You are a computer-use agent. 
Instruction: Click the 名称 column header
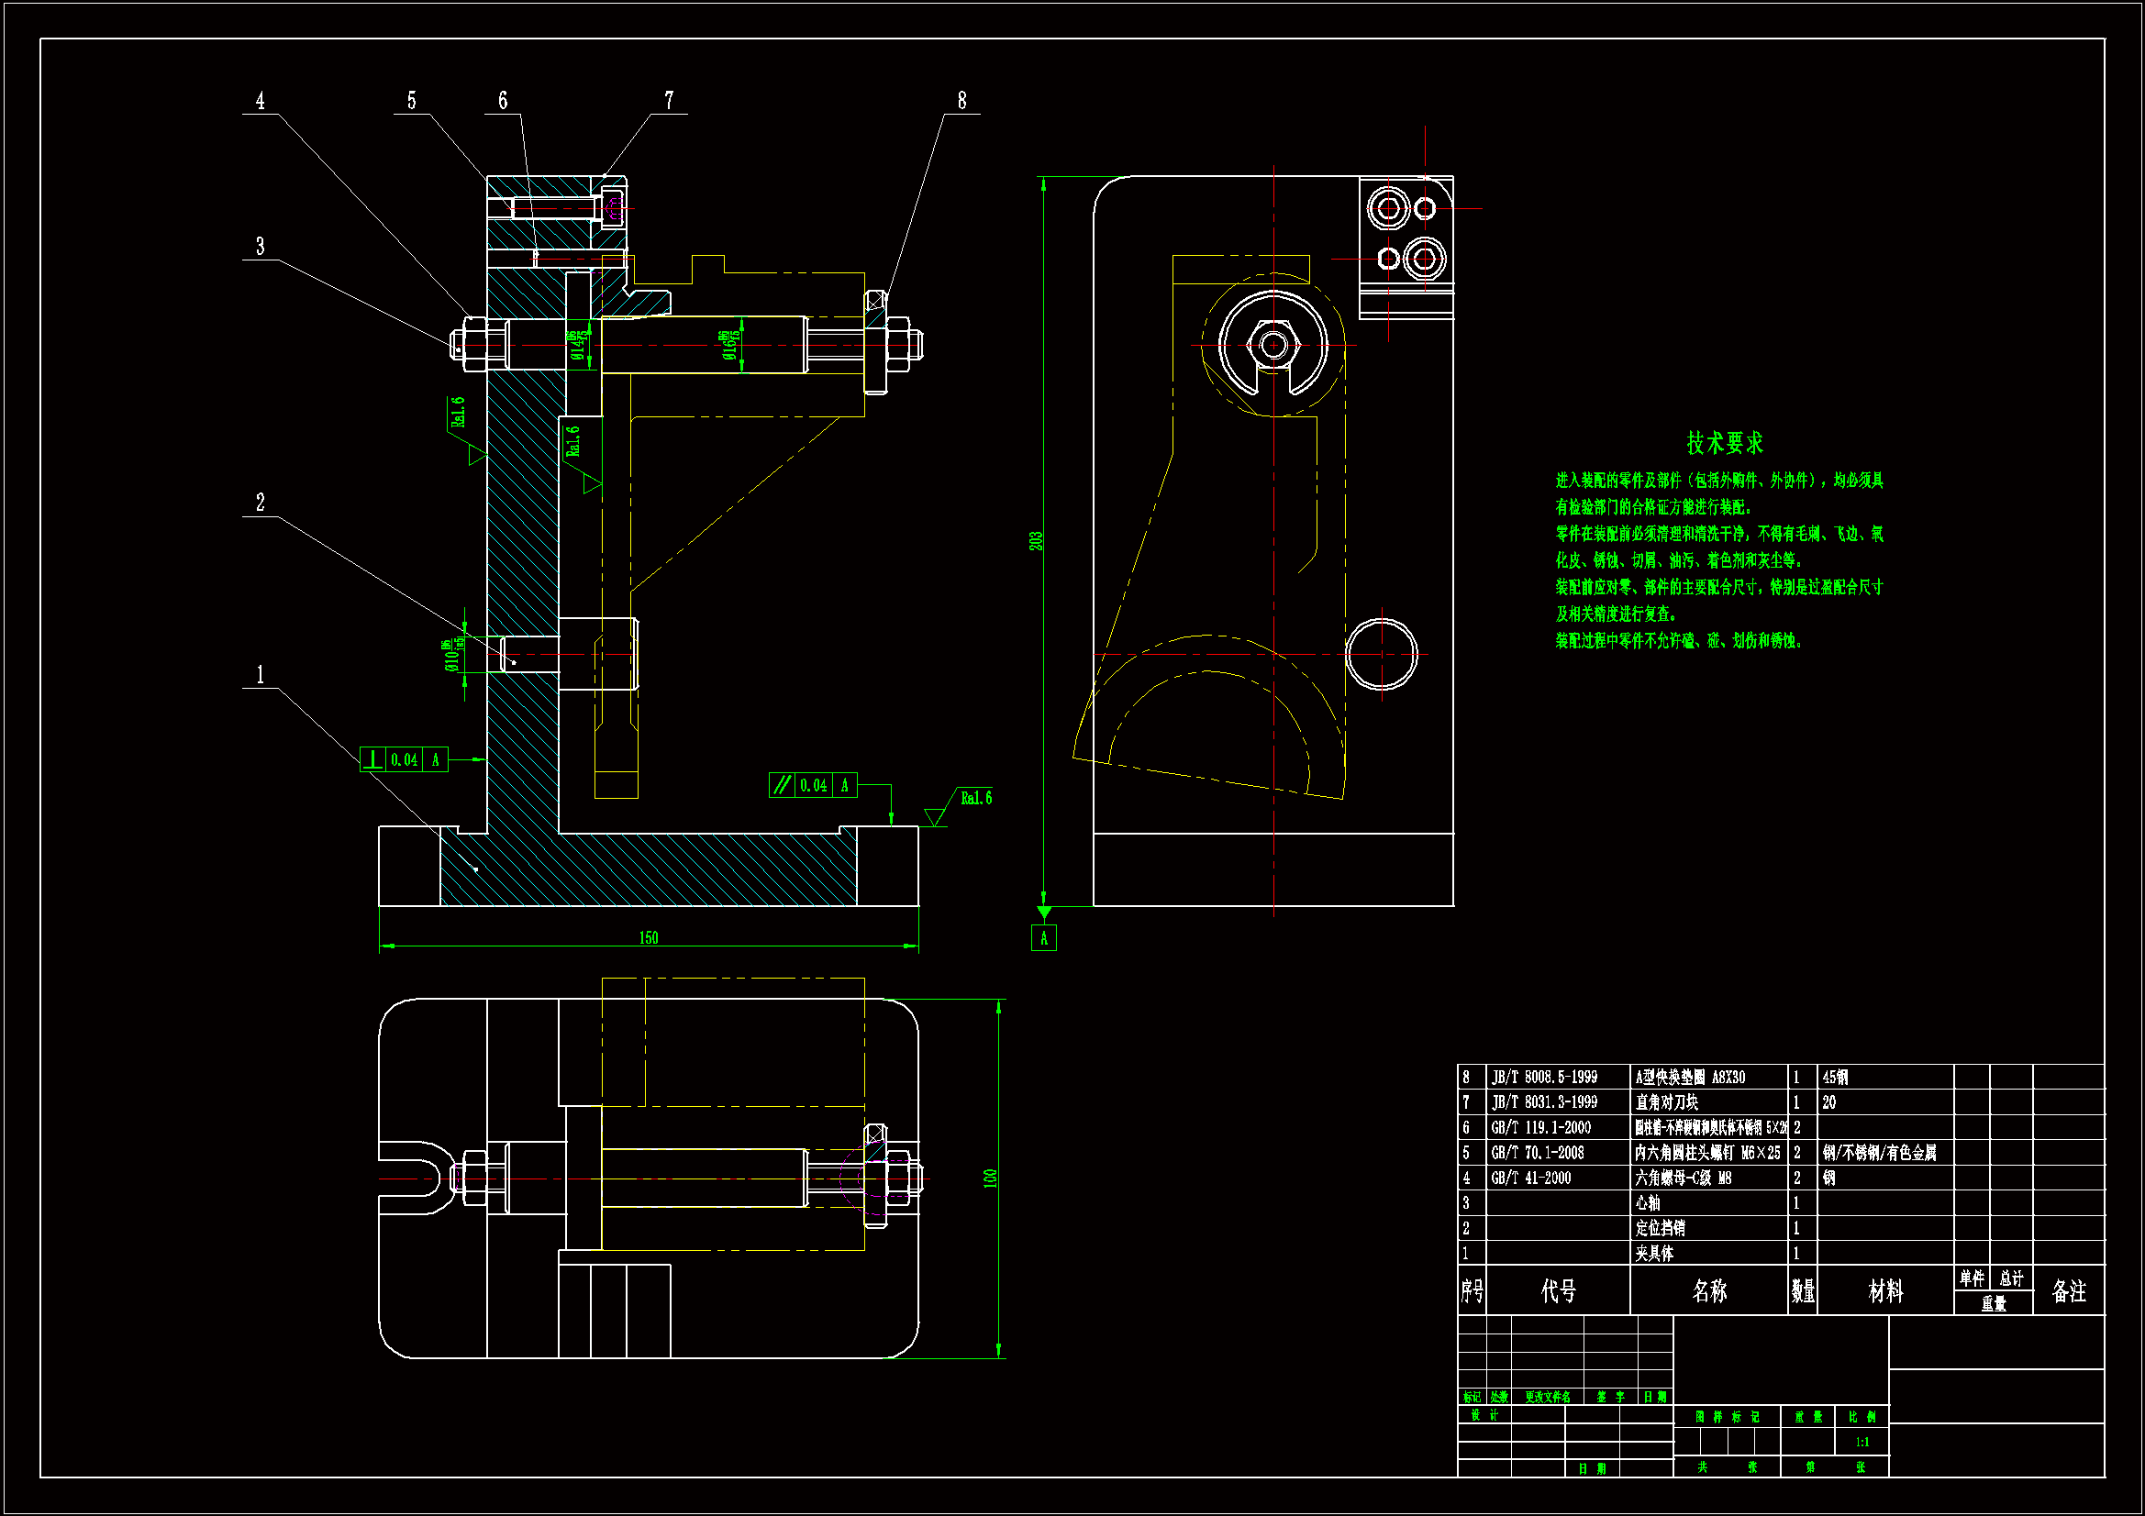click(x=1708, y=1291)
